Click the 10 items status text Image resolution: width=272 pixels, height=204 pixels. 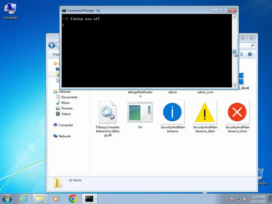click(x=75, y=180)
